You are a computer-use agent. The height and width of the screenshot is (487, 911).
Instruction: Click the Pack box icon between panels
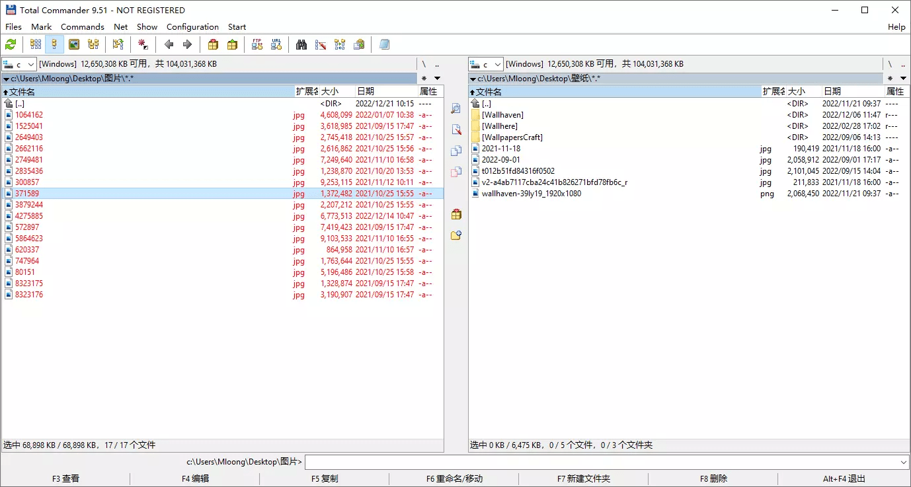[x=455, y=215]
